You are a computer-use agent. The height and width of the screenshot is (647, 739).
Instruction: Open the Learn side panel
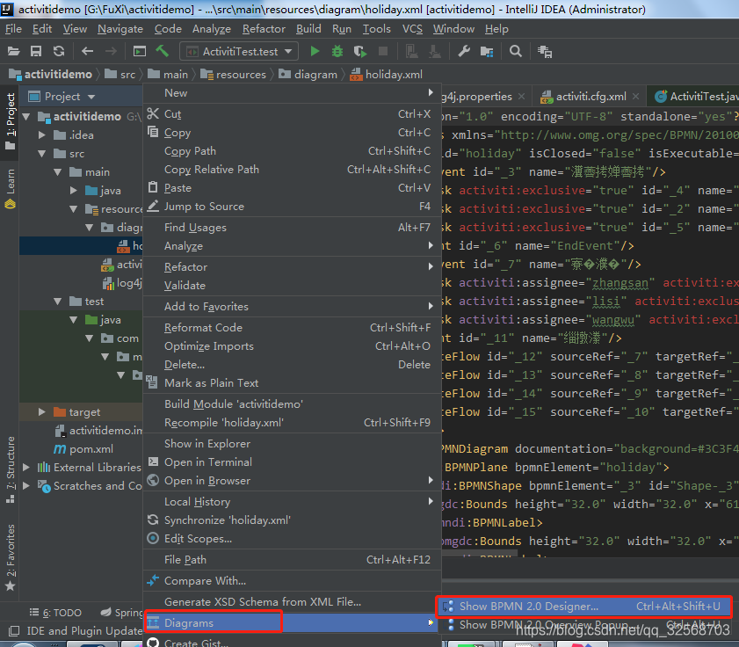pyautogui.click(x=10, y=189)
